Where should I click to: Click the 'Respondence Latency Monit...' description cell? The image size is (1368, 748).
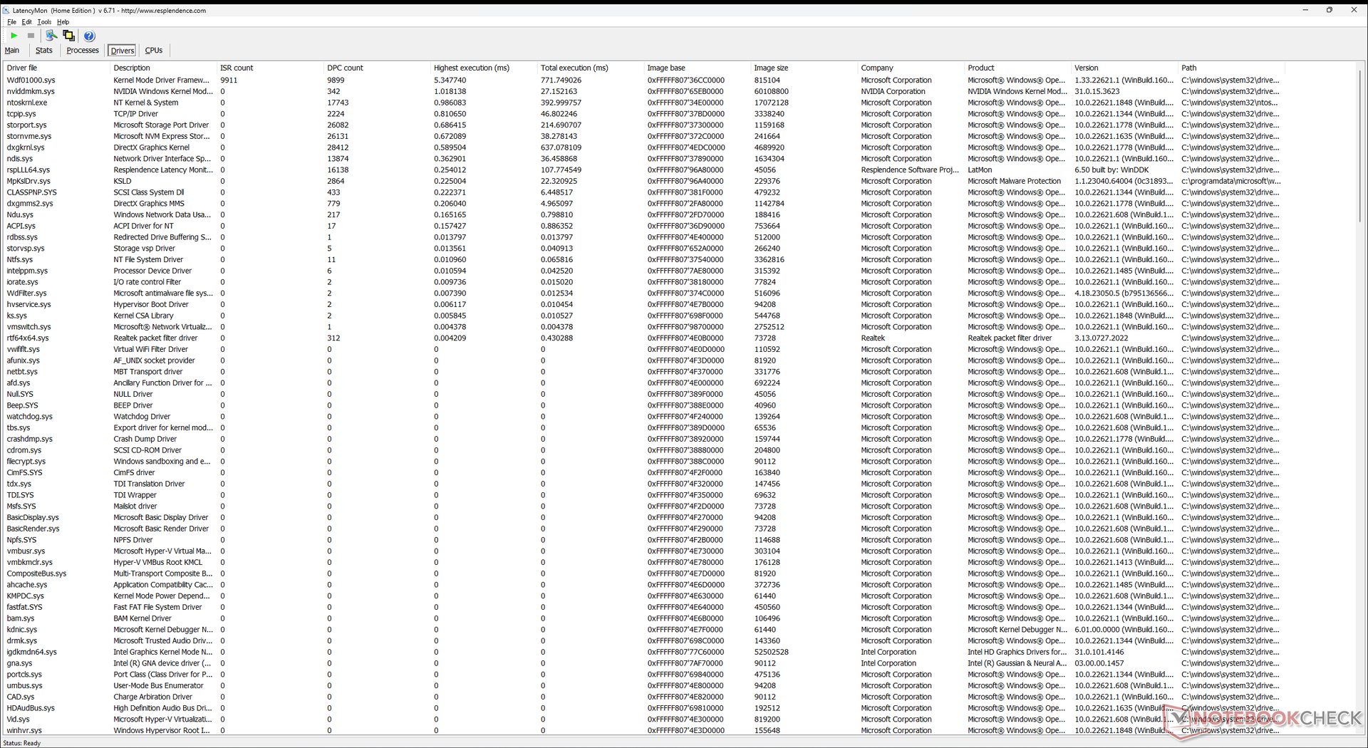pyautogui.click(x=163, y=170)
